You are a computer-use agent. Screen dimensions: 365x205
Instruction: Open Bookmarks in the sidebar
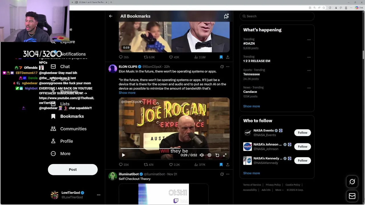click(x=68, y=116)
